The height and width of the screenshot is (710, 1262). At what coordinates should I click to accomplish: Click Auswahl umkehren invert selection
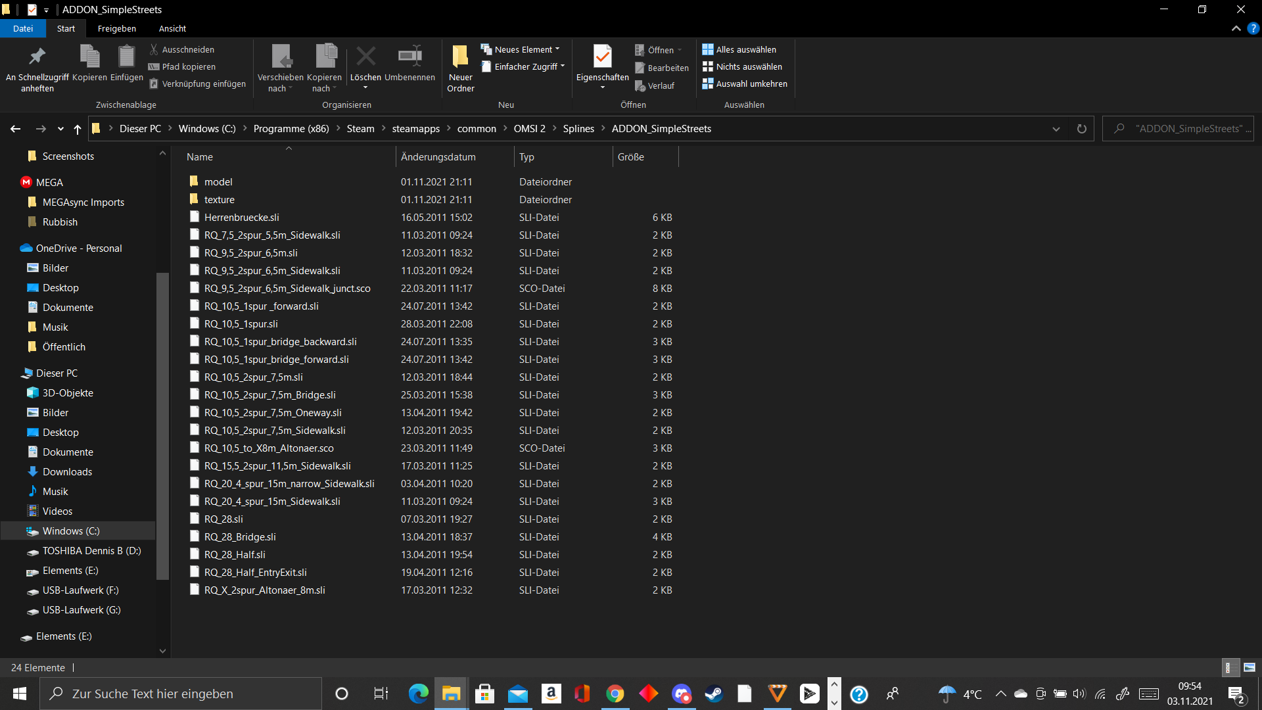(x=745, y=83)
